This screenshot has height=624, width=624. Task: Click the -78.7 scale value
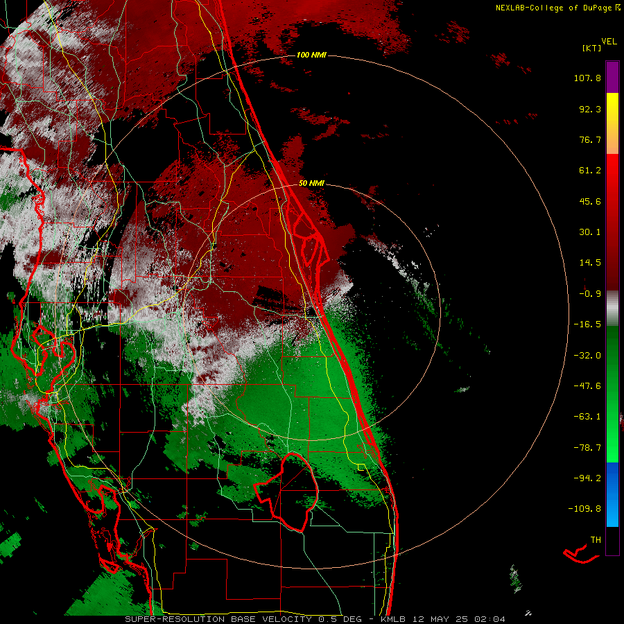click(x=587, y=448)
